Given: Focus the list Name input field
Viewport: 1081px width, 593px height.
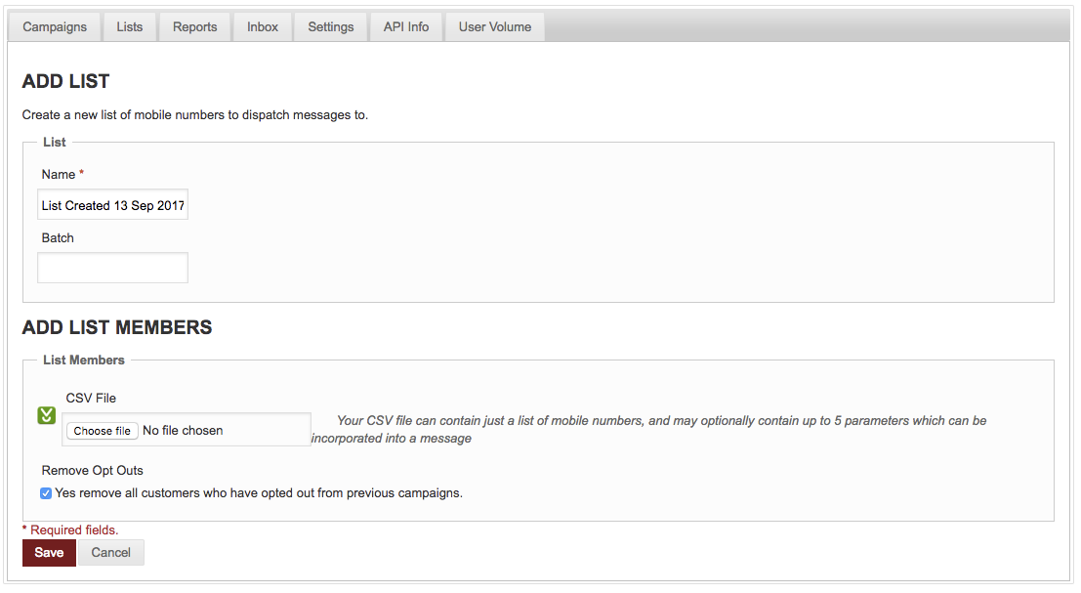Looking at the screenshot, I should point(112,206).
